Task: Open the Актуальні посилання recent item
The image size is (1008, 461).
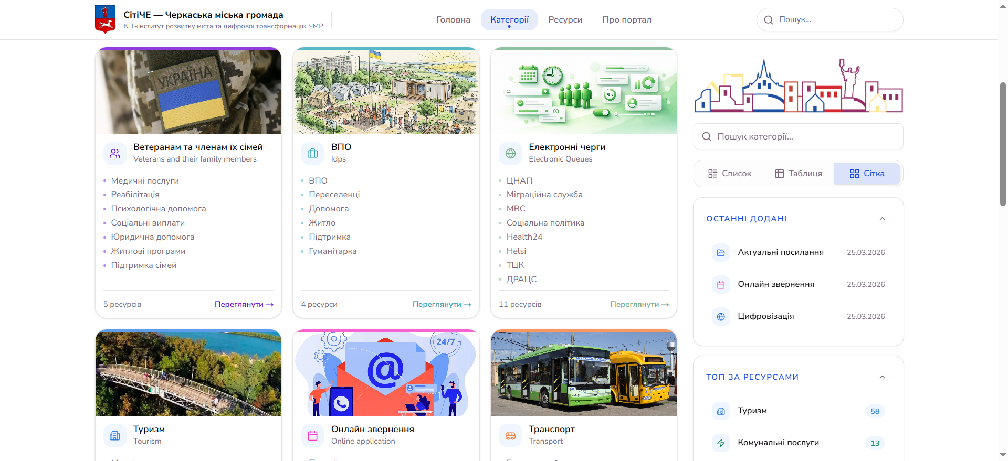Action: [x=799, y=252]
